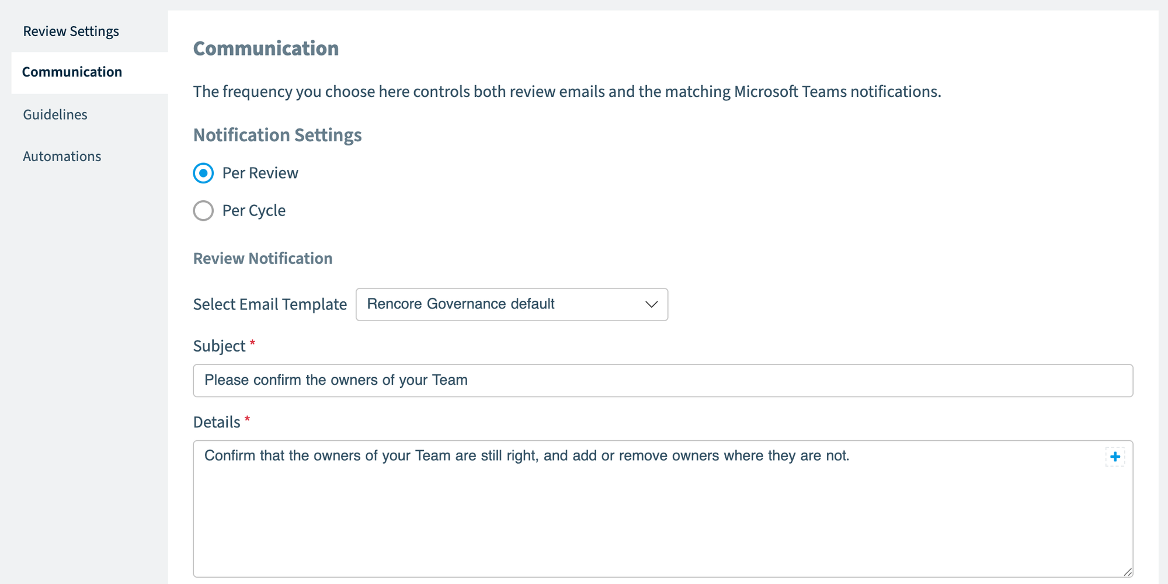Click into the Subject field

click(x=663, y=381)
